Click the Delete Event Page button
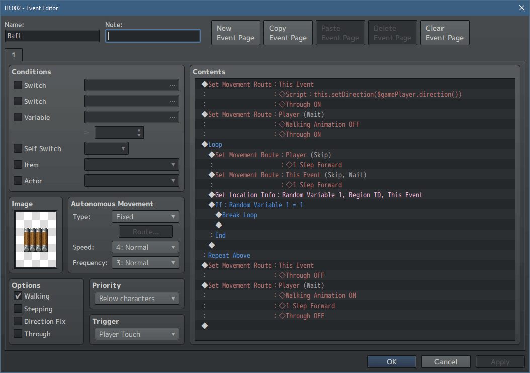This screenshot has height=373, width=530. click(x=392, y=33)
